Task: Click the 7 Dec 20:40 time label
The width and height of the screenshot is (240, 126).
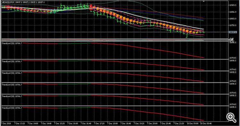Action: (166, 123)
